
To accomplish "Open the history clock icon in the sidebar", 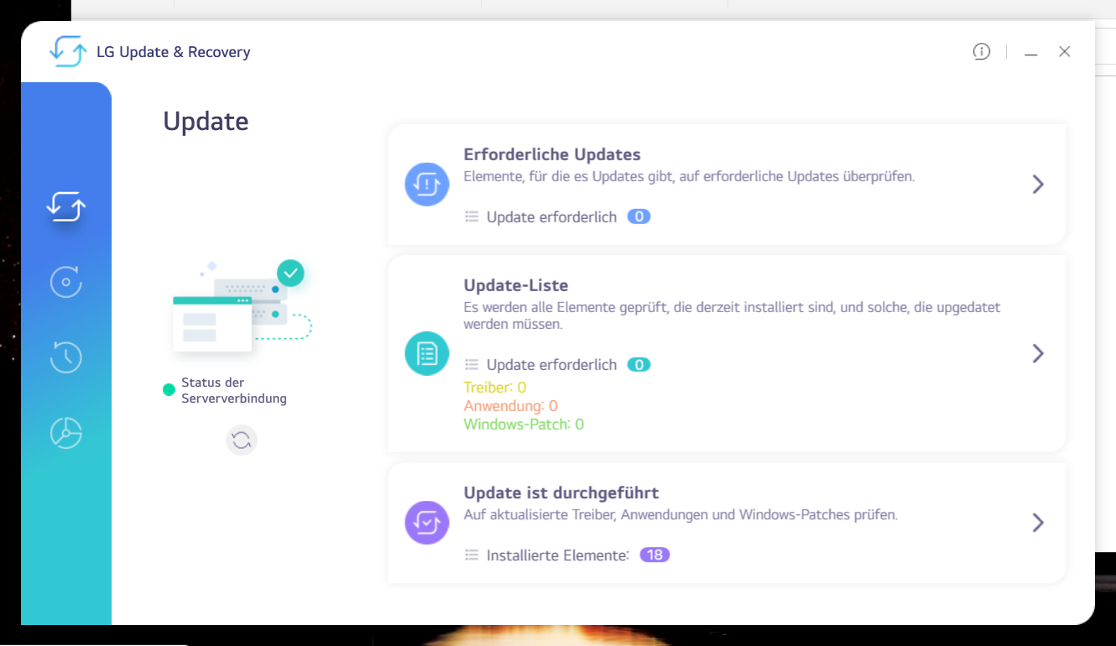I will 66,357.
